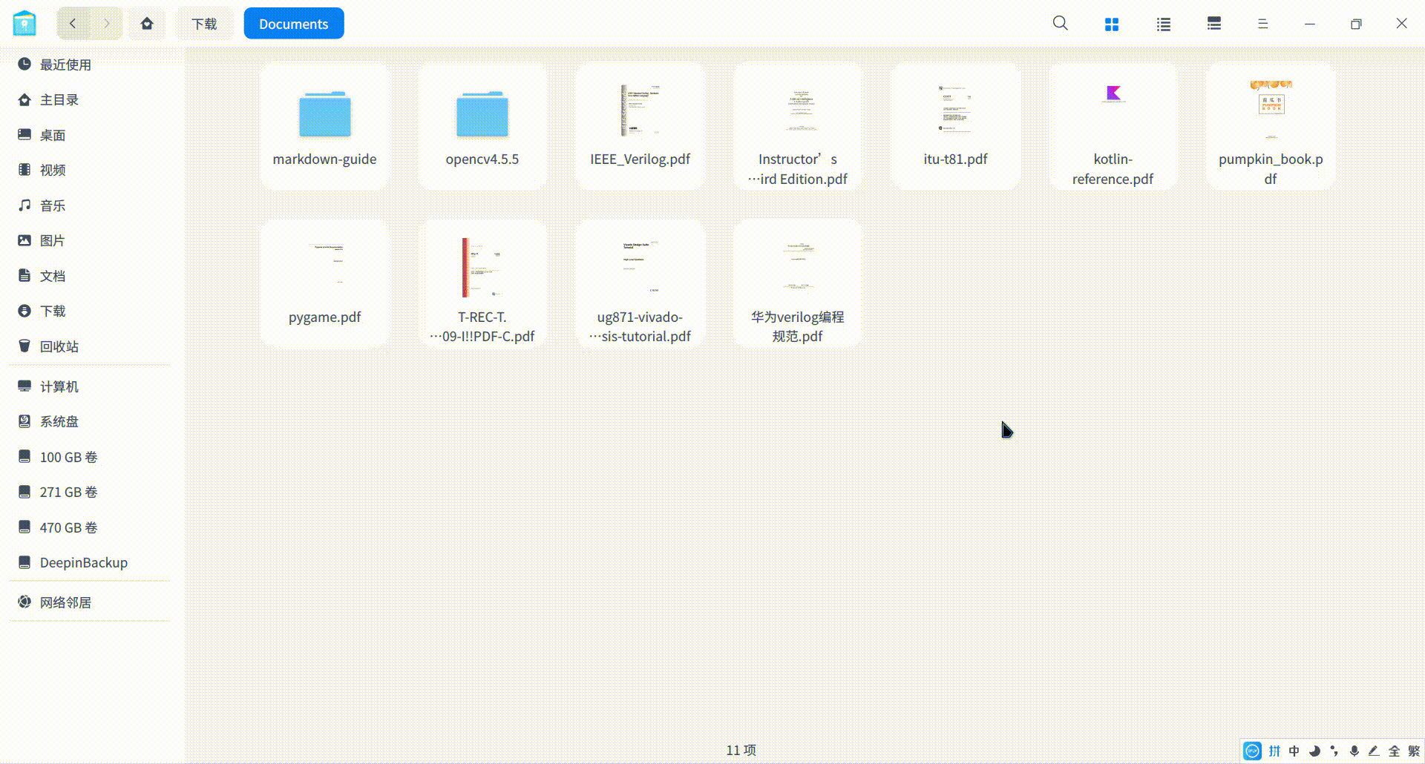
Task: Switch to list view mode
Action: click(1162, 23)
